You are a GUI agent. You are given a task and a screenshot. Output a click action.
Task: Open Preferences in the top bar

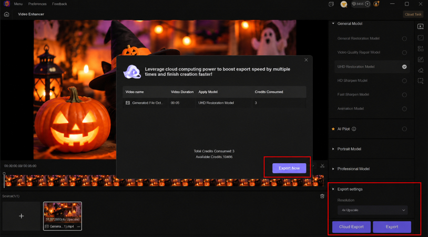click(x=37, y=4)
